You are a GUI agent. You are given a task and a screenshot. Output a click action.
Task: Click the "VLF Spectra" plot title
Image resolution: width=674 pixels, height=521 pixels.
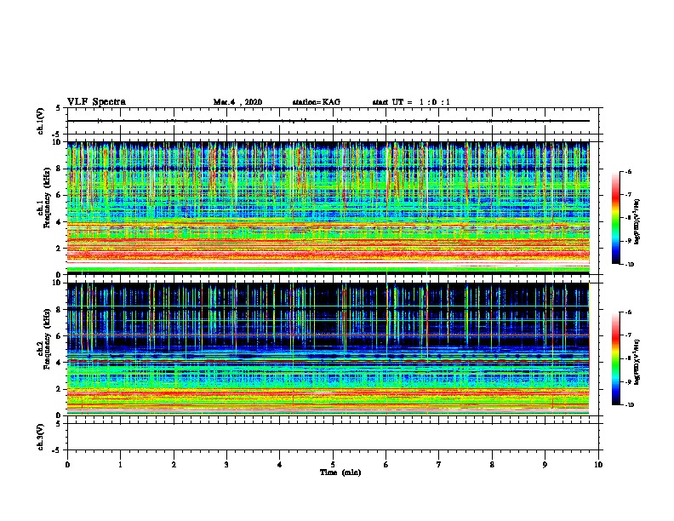click(x=96, y=102)
